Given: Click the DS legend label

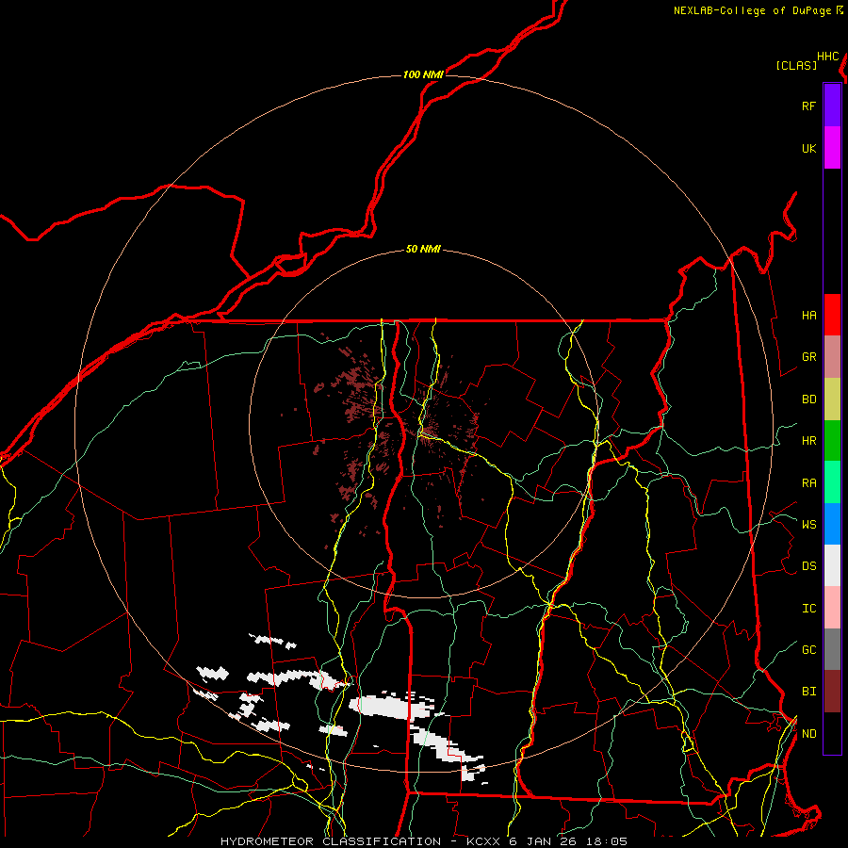Looking at the screenshot, I should tap(808, 566).
